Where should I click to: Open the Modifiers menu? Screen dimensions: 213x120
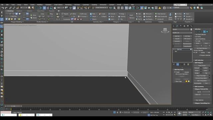pos(40,5)
